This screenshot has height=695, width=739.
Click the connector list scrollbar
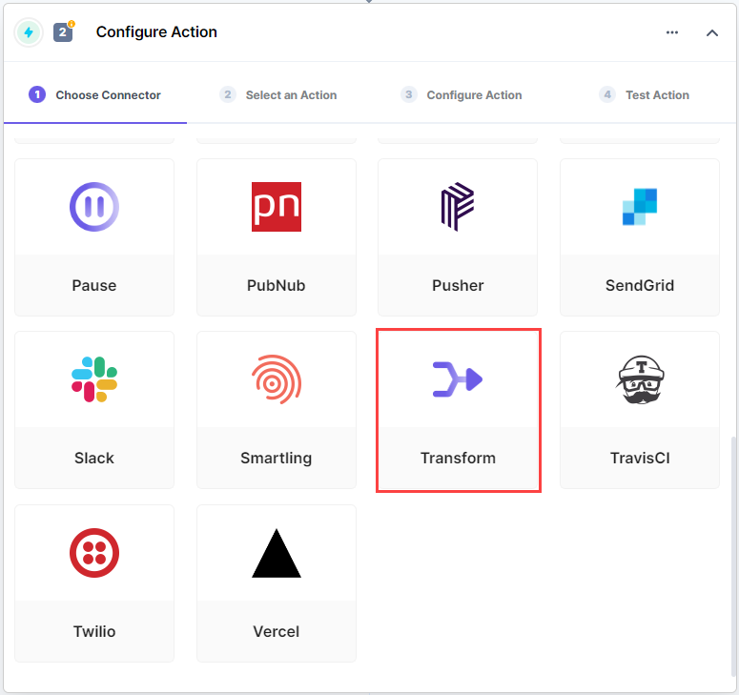point(733,556)
